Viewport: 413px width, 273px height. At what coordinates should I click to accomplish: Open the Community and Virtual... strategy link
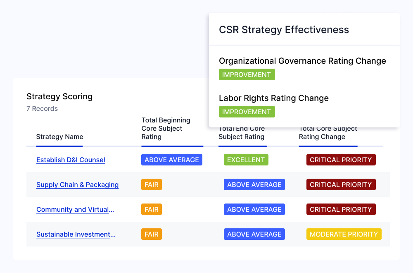tap(75, 209)
